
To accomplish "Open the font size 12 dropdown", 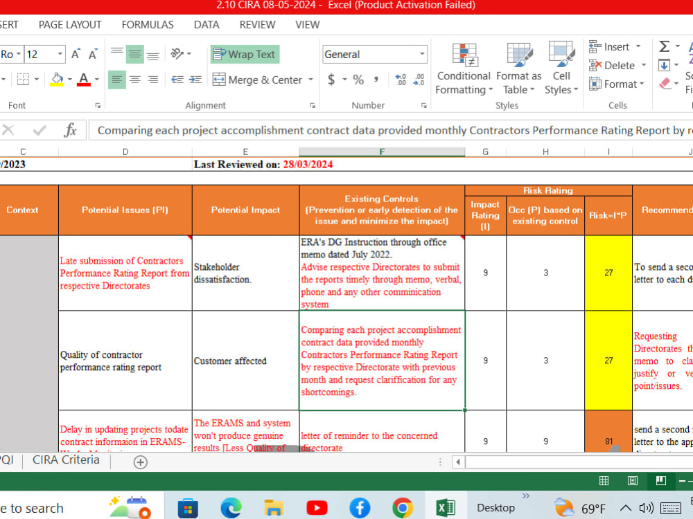I will [x=60, y=54].
